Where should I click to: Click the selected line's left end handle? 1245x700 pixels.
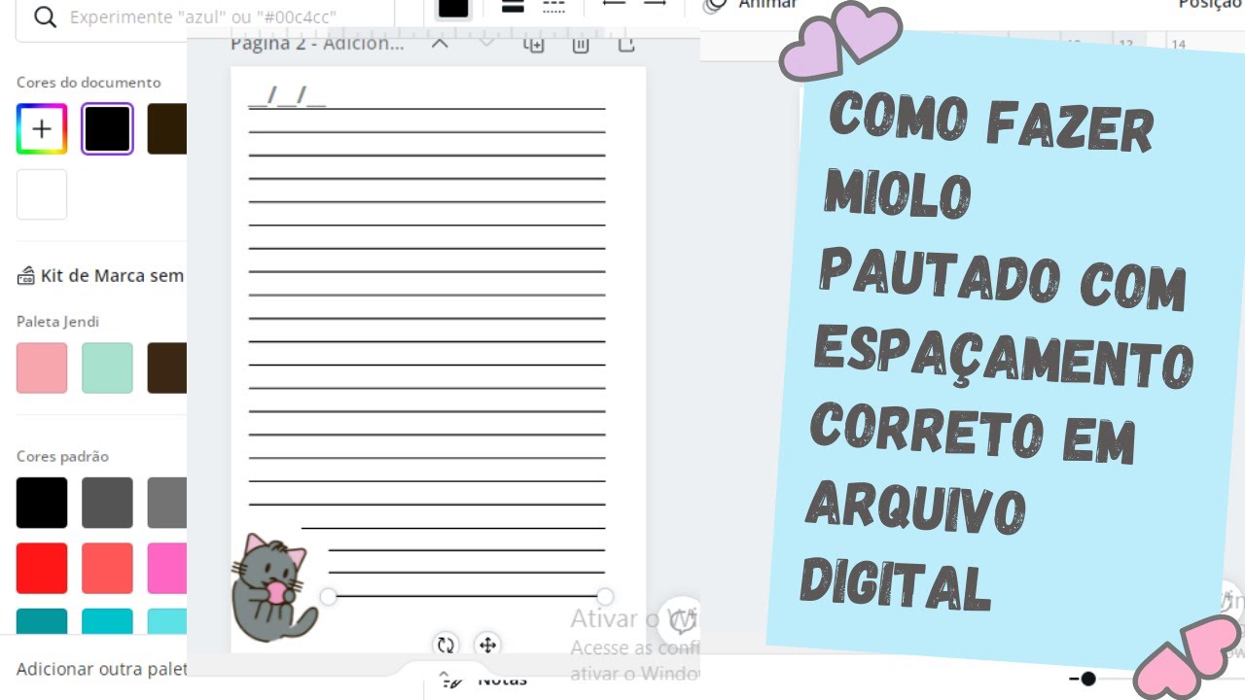(329, 596)
